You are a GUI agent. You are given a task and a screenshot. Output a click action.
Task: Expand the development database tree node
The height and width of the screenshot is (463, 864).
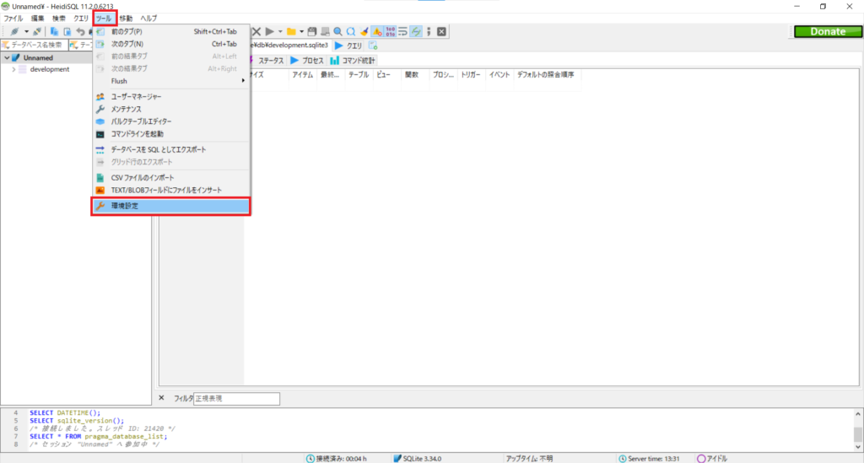[13, 69]
